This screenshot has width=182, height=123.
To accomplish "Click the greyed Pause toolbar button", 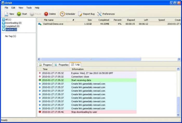I will [x=35, y=14].
